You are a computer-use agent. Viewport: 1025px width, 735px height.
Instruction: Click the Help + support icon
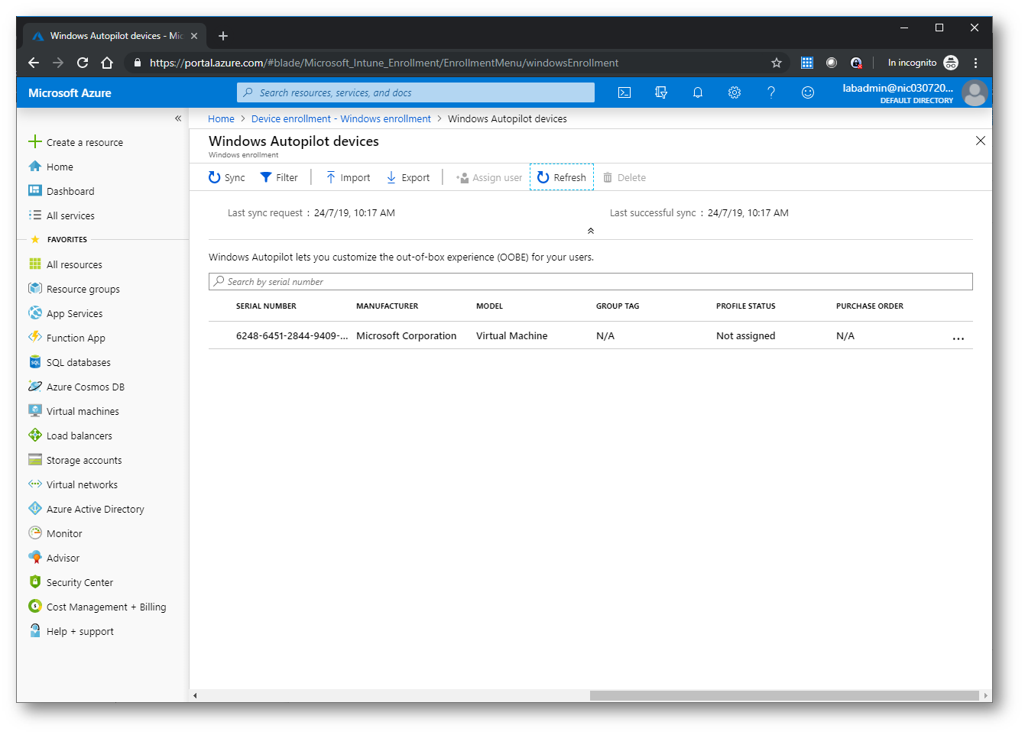click(x=35, y=630)
